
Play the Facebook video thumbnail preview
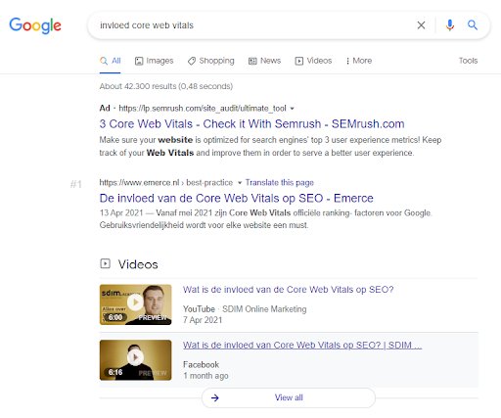135,360
